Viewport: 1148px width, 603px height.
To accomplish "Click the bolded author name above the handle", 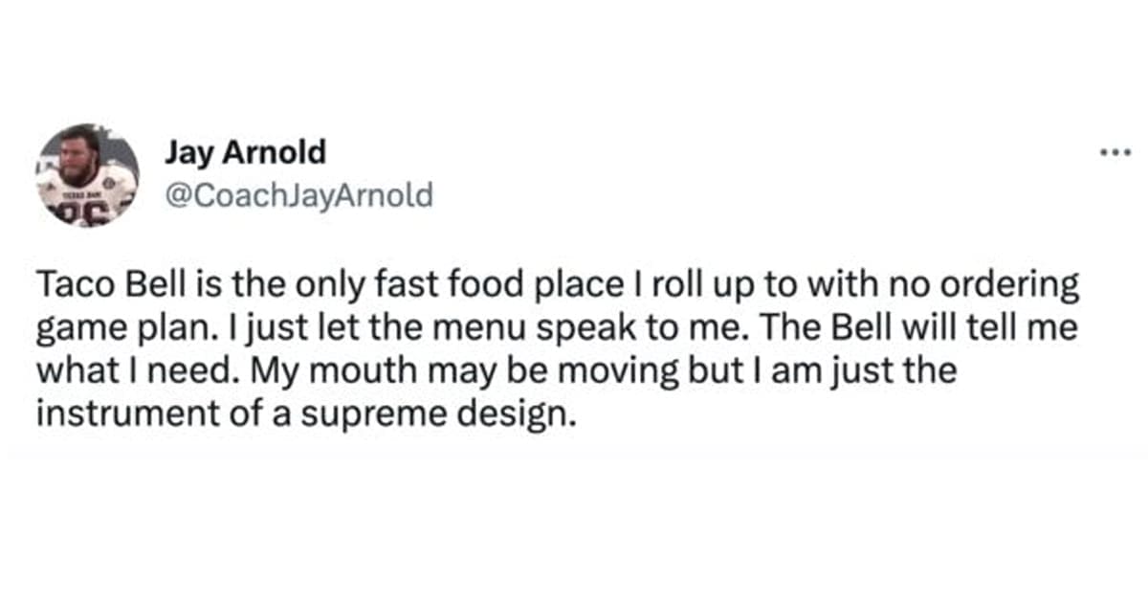I will tap(245, 151).
